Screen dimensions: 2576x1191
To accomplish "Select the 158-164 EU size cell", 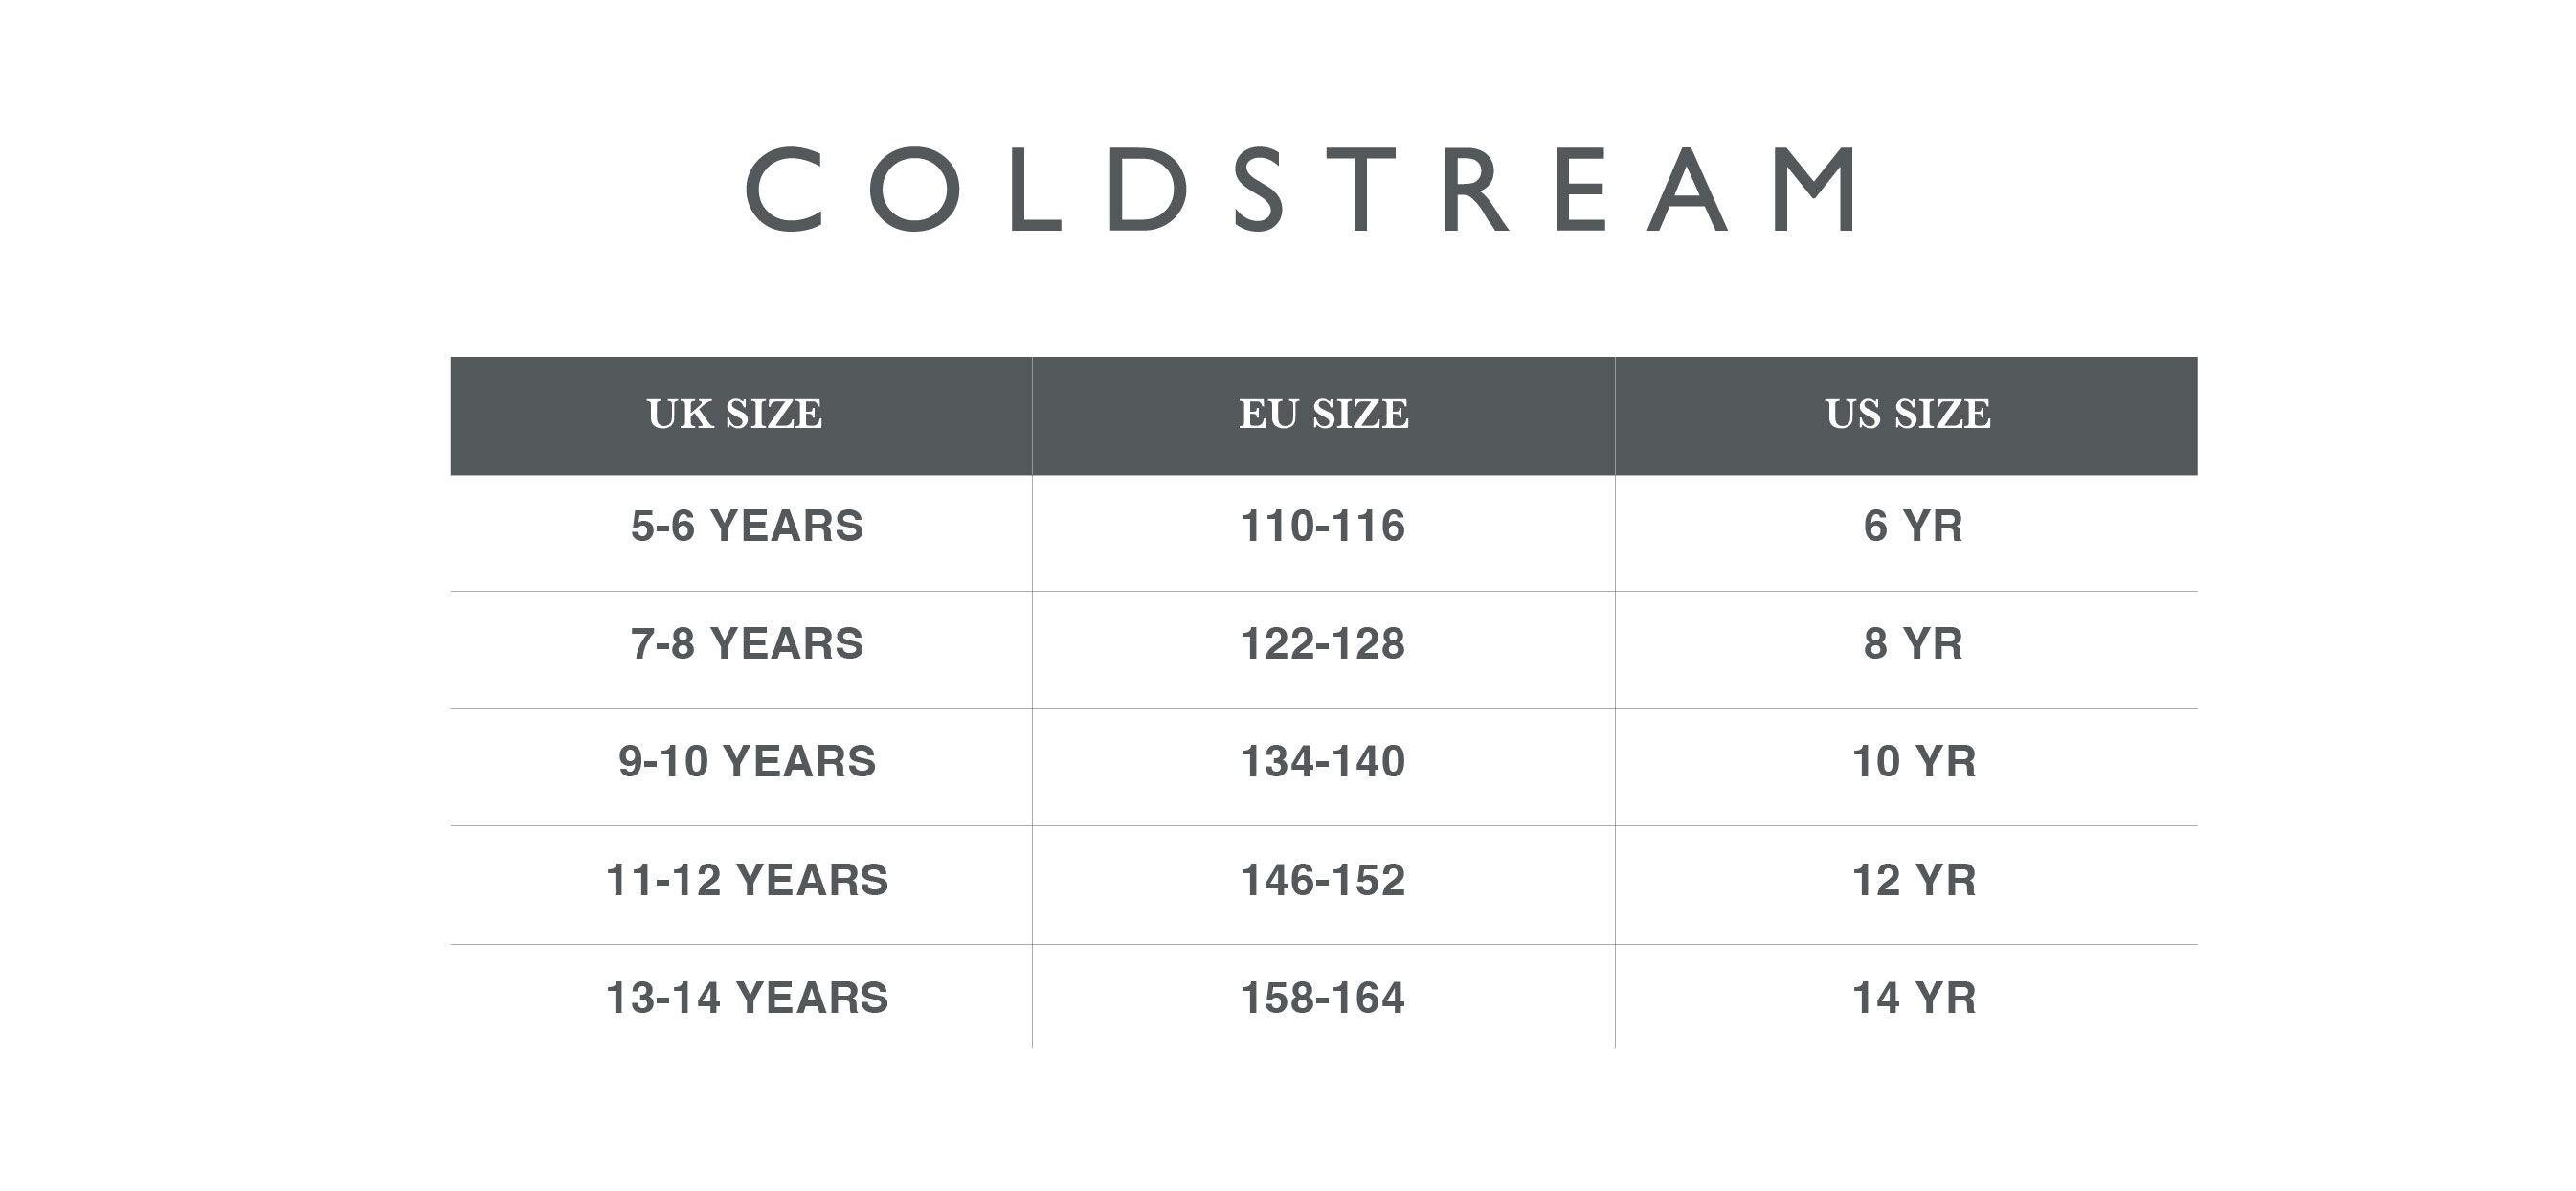I will (x=1323, y=998).
